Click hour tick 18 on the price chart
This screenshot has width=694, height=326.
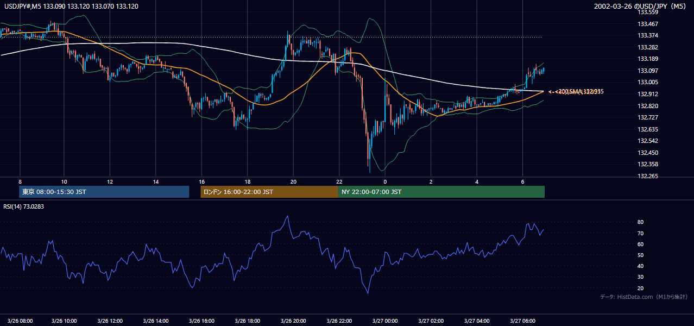click(247, 181)
